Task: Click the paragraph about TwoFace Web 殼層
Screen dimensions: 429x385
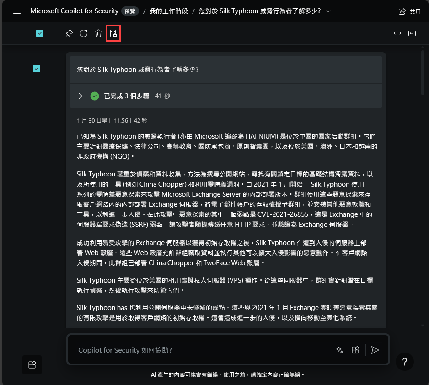Action: point(222,253)
